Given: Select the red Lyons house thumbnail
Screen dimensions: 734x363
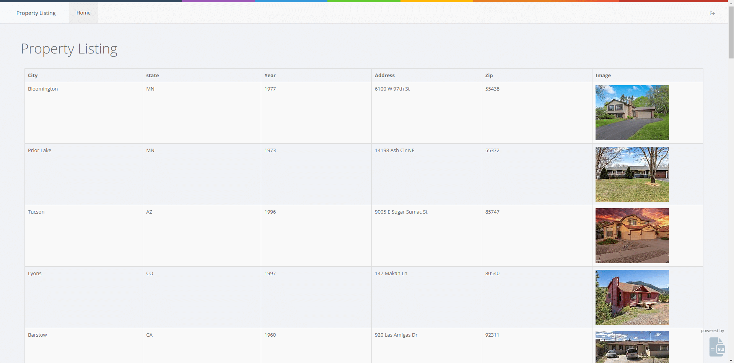Looking at the screenshot, I should pyautogui.click(x=632, y=297).
